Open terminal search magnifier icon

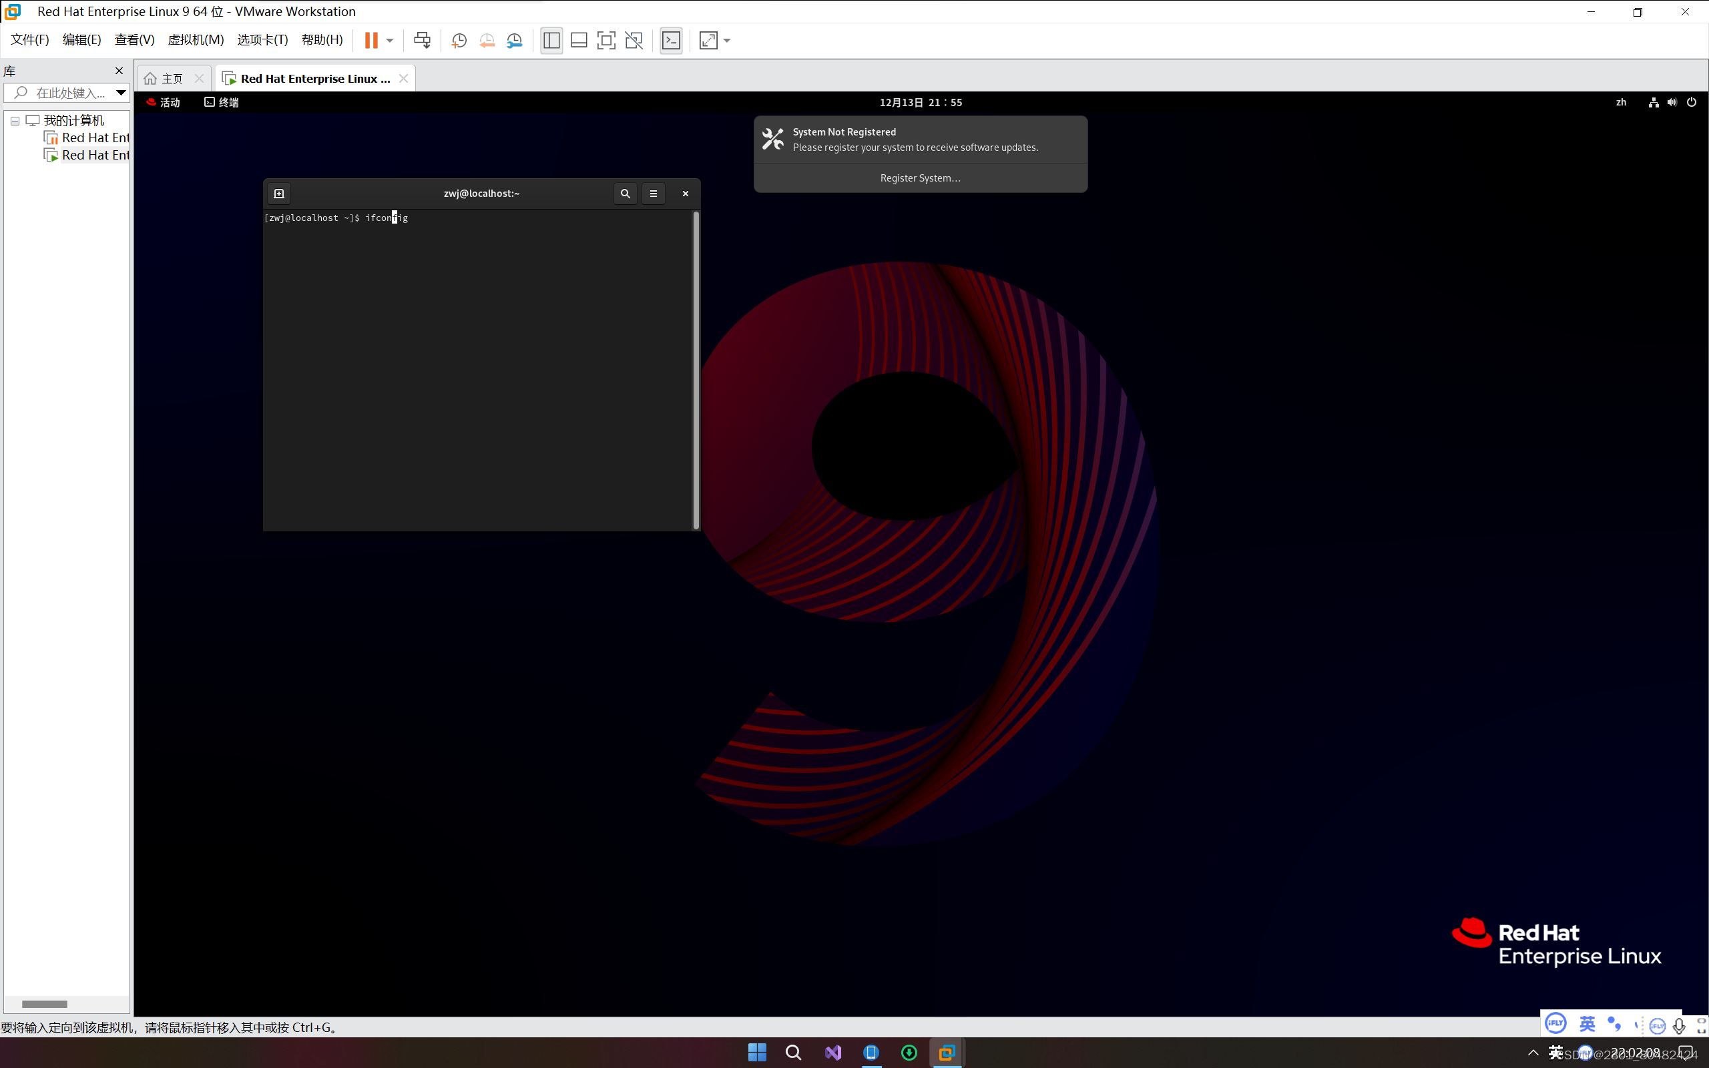pos(625,194)
